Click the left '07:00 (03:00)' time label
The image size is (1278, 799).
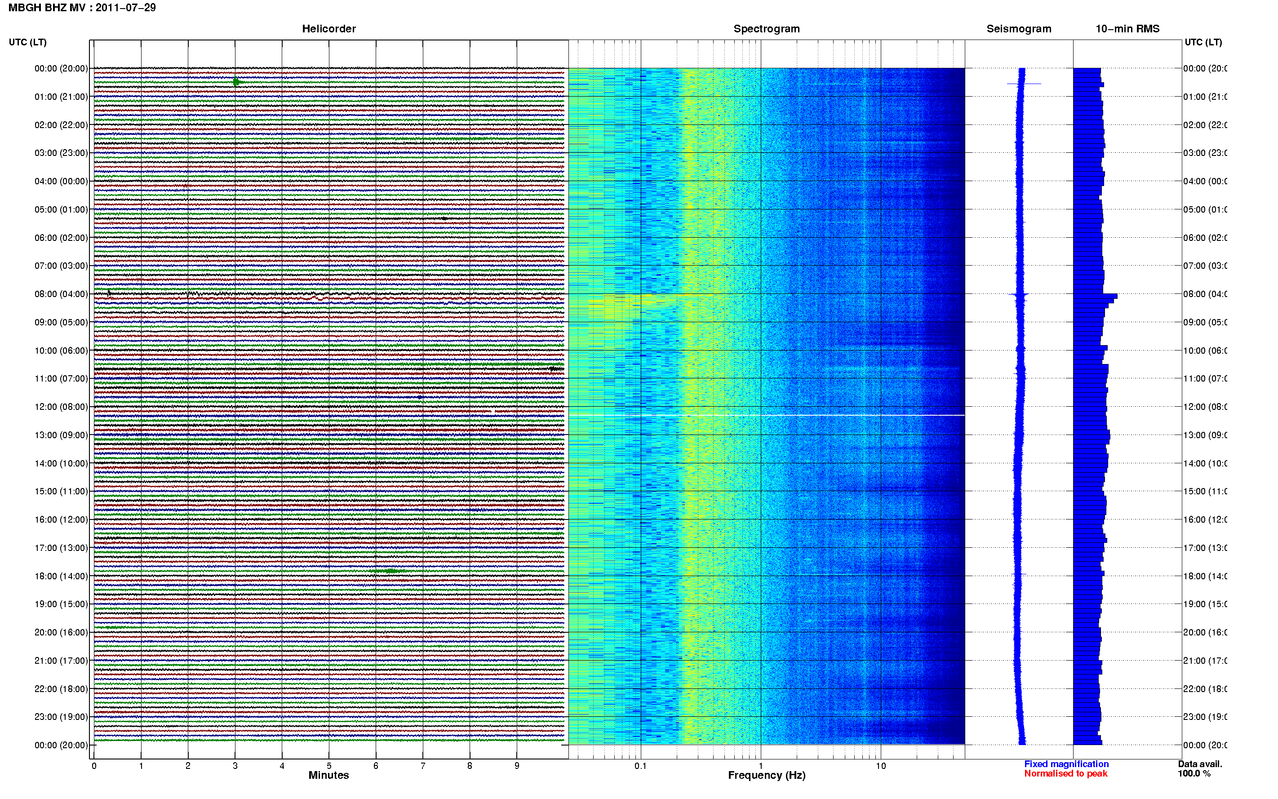(x=61, y=265)
